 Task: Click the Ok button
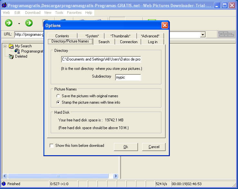pyautogui.click(x=126, y=147)
